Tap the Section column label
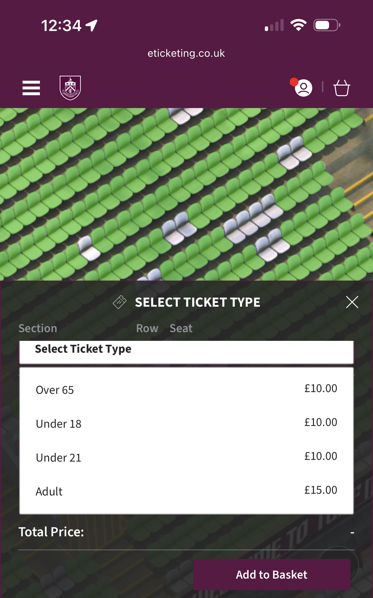This screenshot has height=598, width=373. click(38, 328)
